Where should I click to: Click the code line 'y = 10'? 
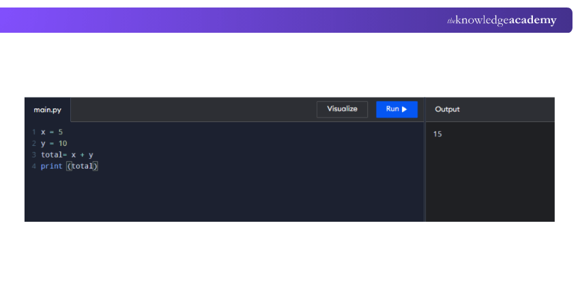pyautogui.click(x=54, y=143)
